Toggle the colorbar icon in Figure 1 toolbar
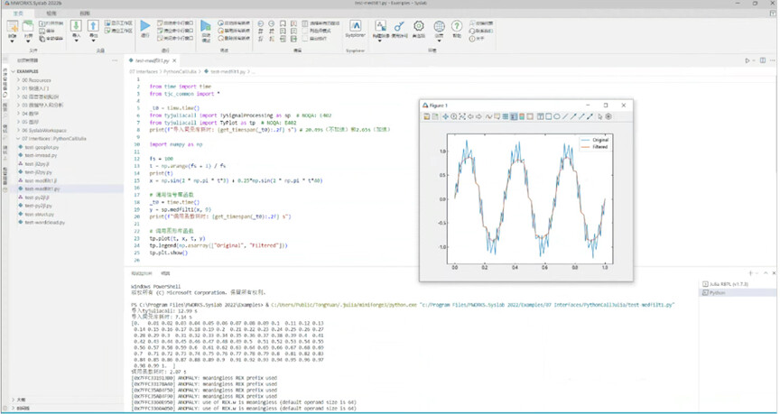This screenshot has width=780, height=414. pos(522,116)
